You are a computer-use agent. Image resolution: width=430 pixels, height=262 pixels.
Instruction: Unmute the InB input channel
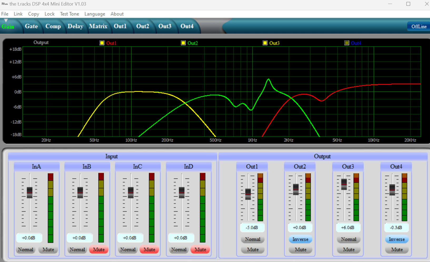tap(99, 250)
